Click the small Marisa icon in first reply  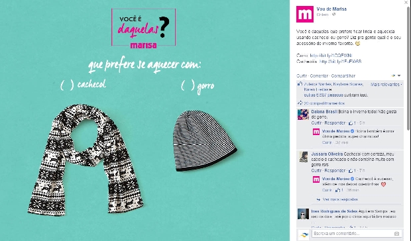(x=316, y=132)
